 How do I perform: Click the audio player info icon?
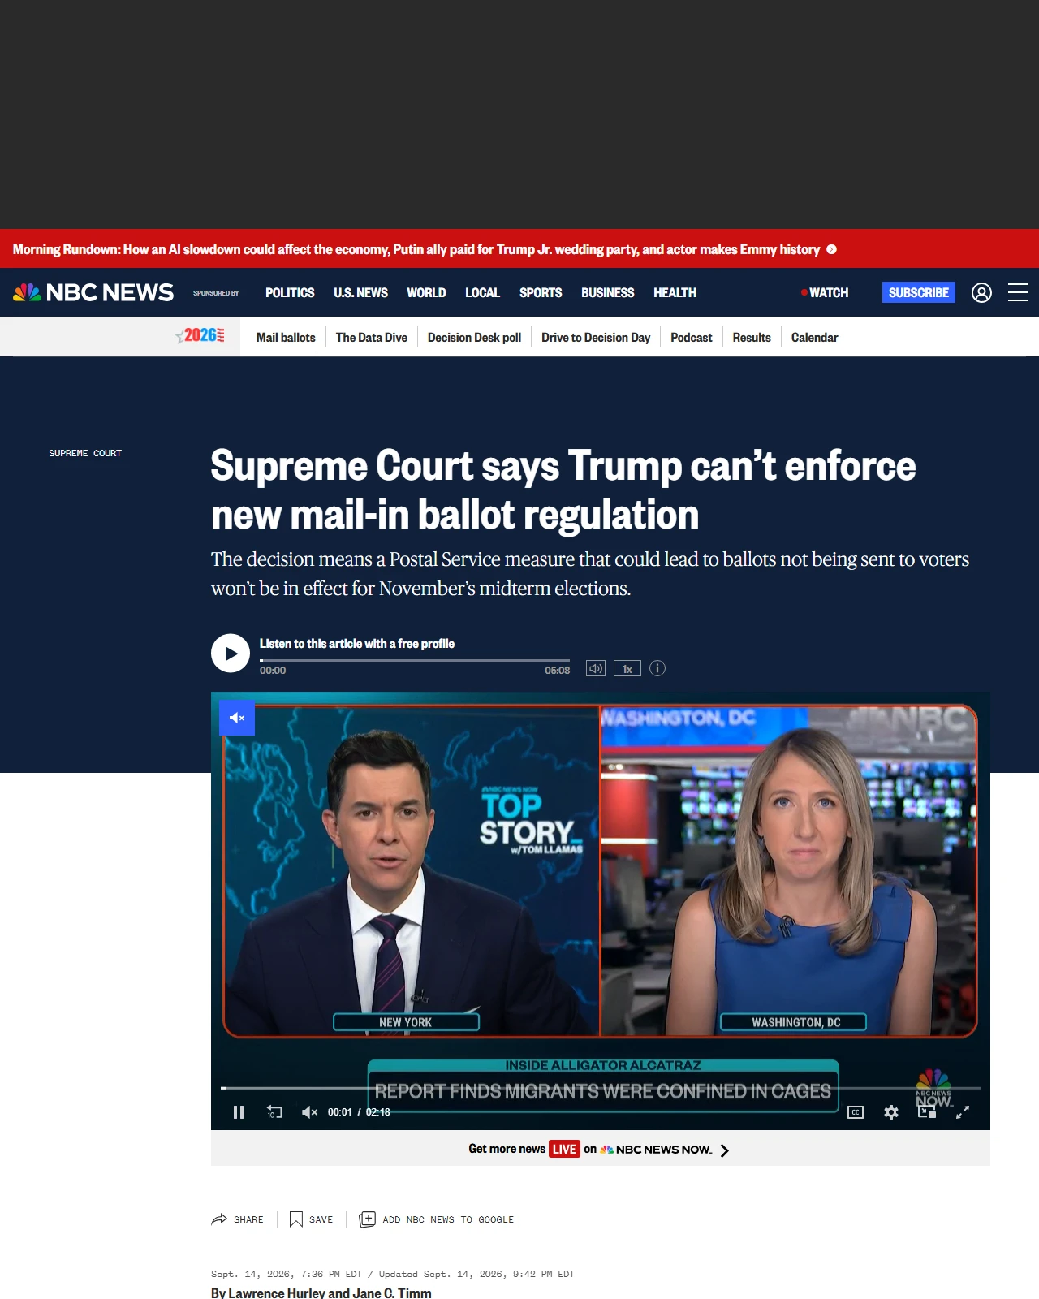(x=657, y=668)
